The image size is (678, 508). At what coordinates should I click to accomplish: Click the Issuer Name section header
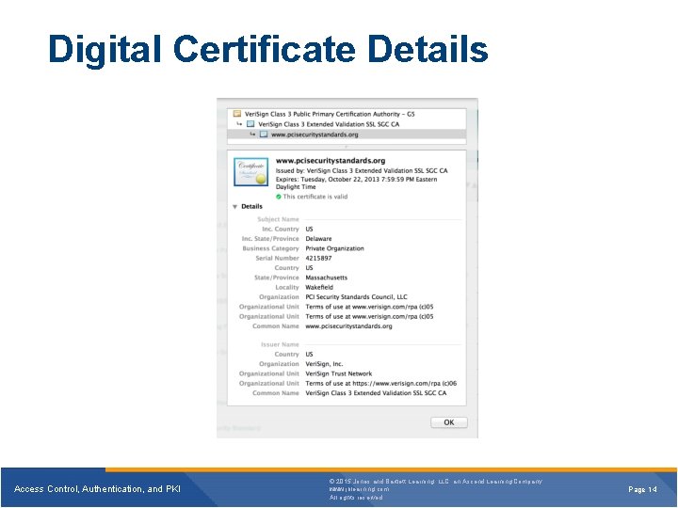click(x=280, y=344)
